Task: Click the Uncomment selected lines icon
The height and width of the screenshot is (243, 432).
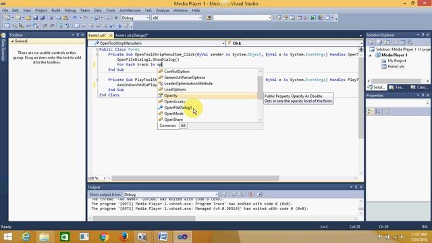Action: click(67, 26)
